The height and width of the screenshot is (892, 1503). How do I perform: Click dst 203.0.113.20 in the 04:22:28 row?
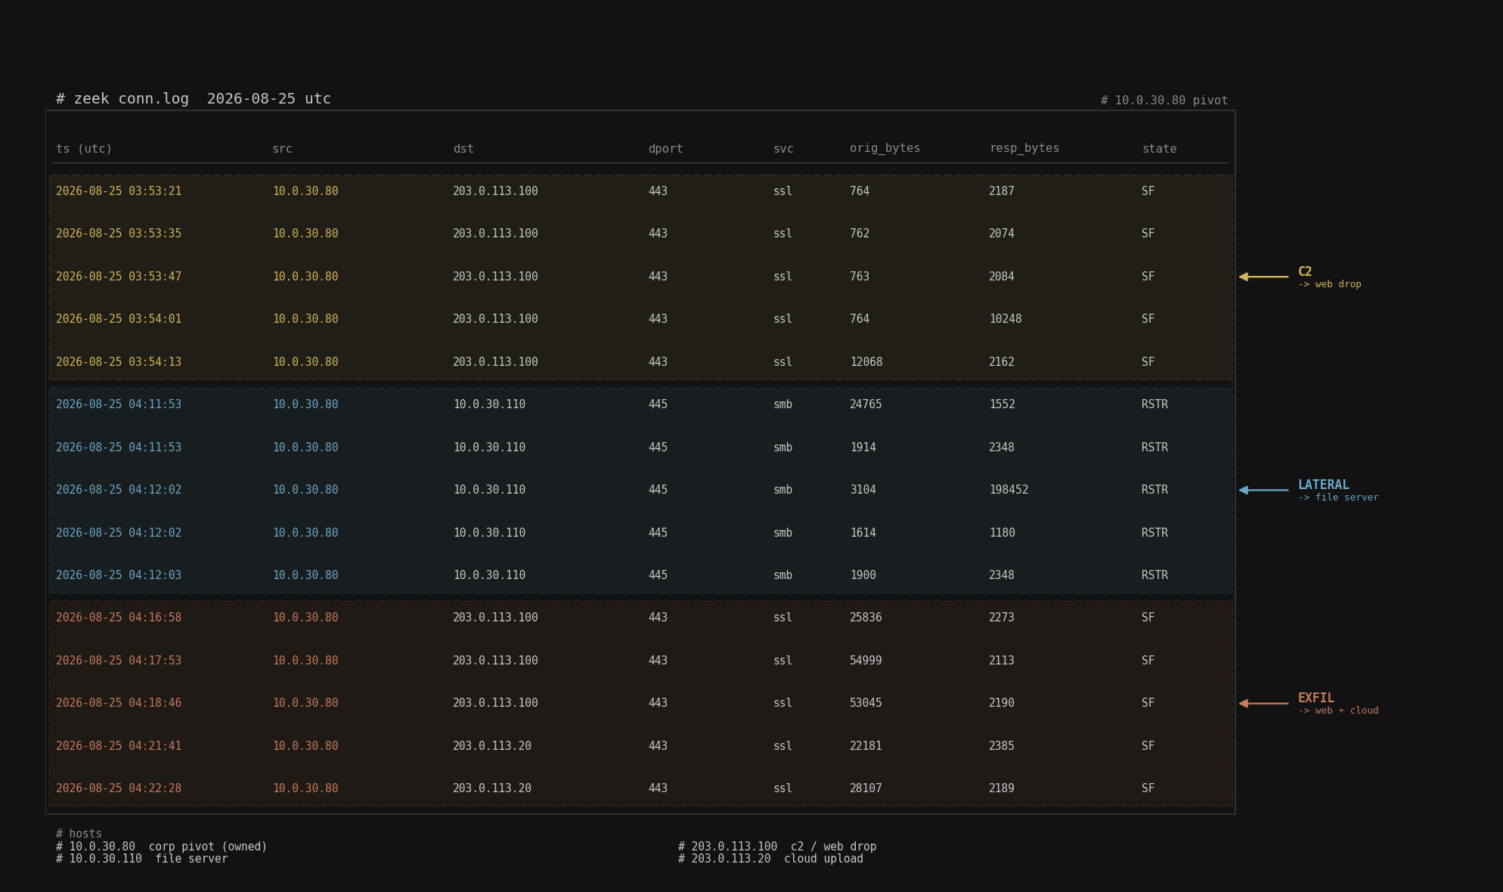tap(492, 788)
